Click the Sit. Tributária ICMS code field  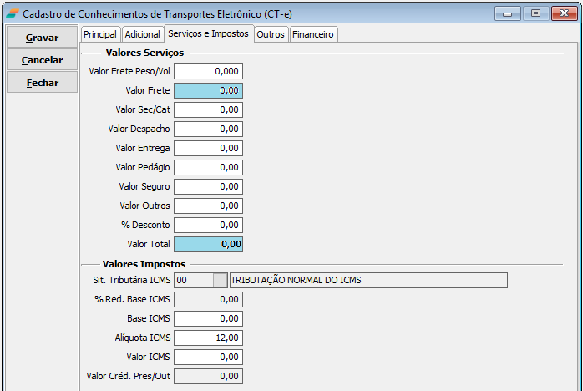coord(192,280)
